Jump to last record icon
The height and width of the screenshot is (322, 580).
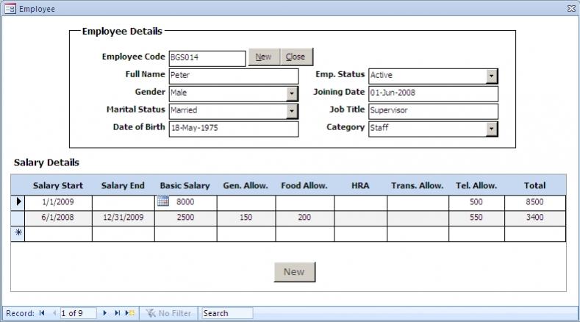pyautogui.click(x=118, y=313)
